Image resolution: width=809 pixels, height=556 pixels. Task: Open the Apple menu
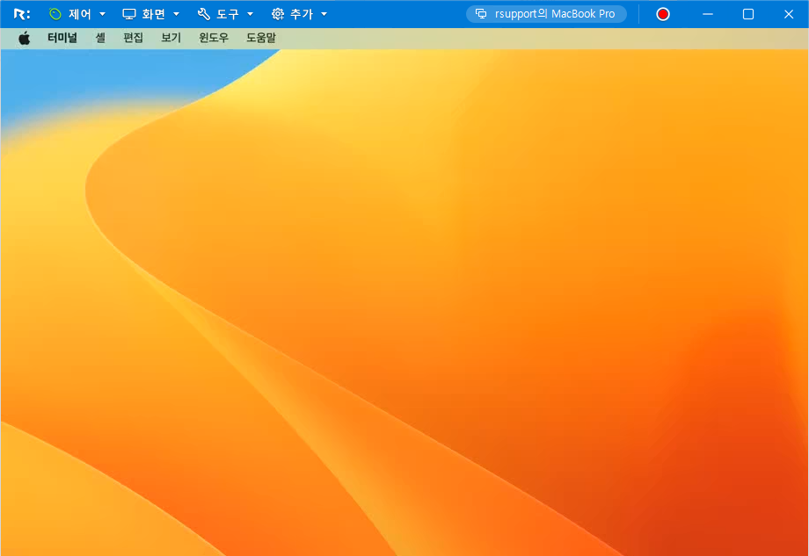(25, 38)
